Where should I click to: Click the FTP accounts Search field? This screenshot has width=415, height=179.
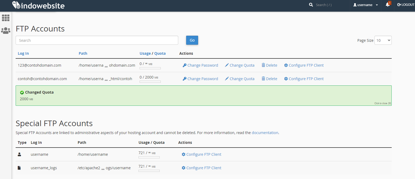tap(97, 40)
